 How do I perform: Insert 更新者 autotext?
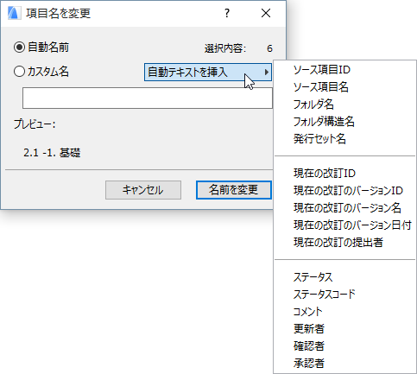pyautogui.click(x=344, y=329)
